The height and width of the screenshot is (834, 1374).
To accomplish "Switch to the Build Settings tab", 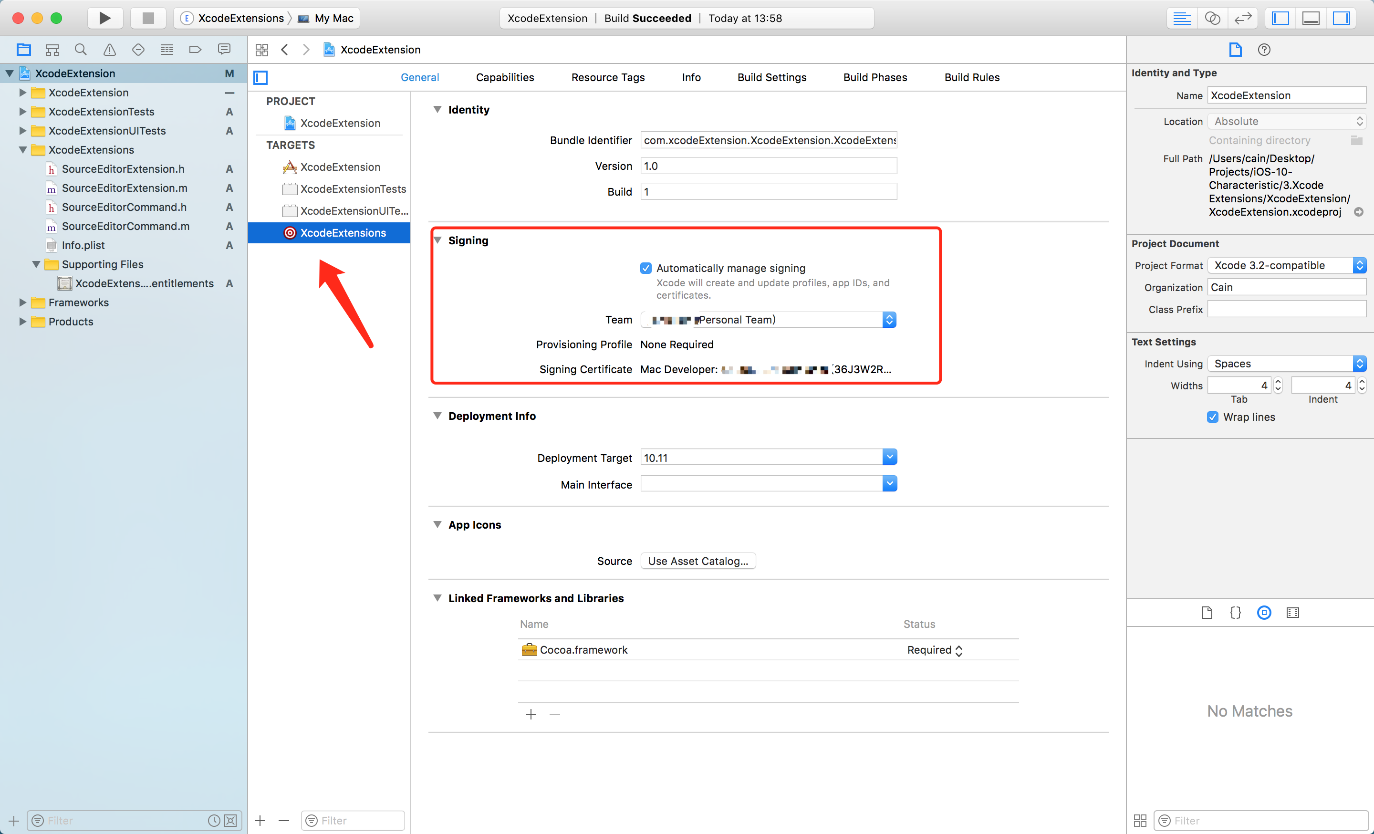I will point(771,77).
